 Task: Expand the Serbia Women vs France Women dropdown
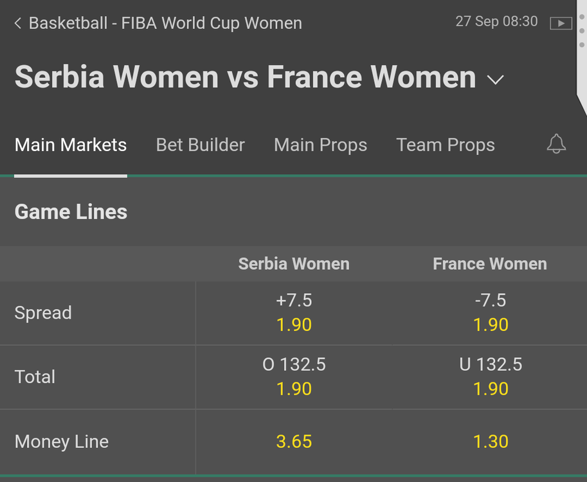pyautogui.click(x=495, y=79)
